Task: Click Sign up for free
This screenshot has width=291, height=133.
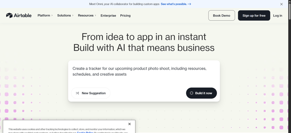Action: click(x=254, y=16)
